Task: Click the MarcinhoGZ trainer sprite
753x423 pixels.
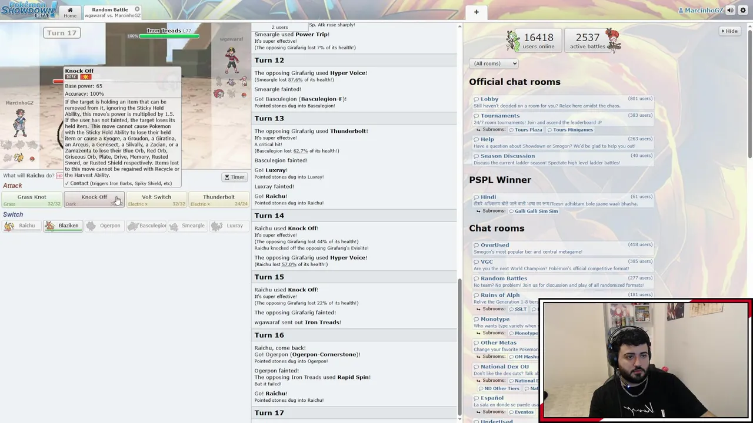Action: (x=20, y=123)
